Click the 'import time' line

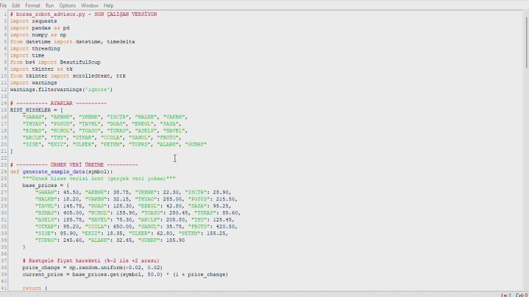coord(27,55)
